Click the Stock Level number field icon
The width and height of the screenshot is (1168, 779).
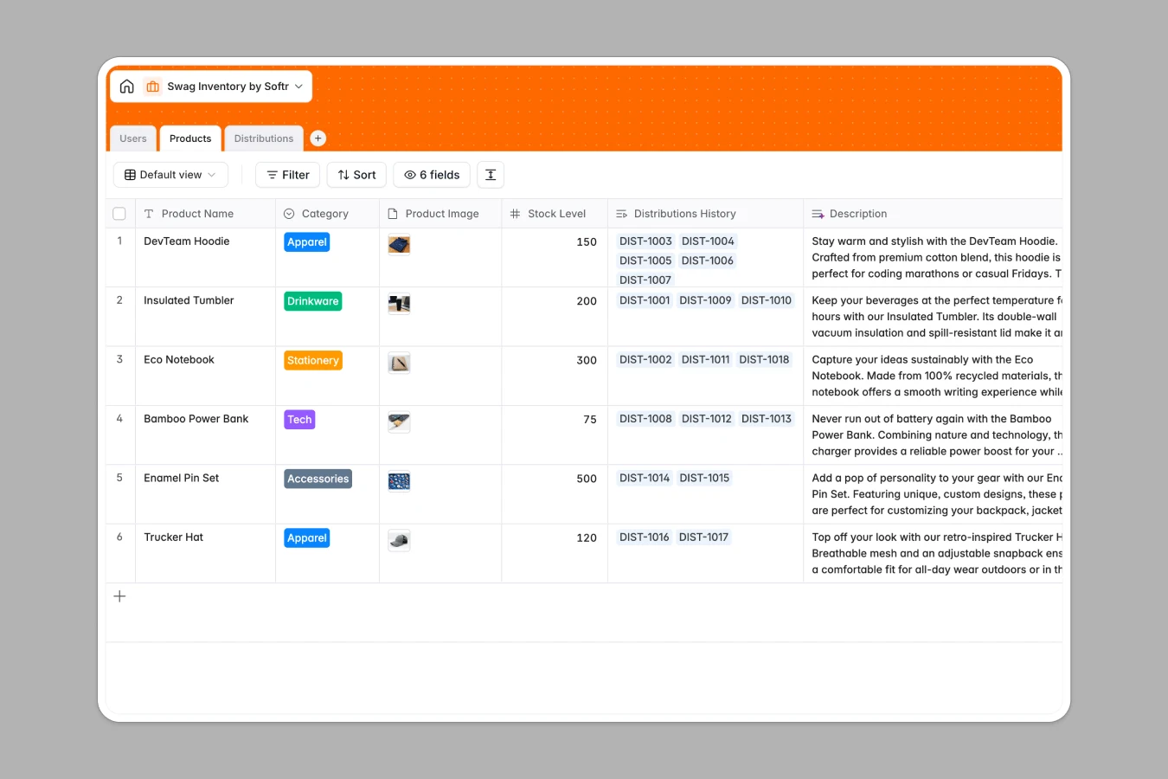tap(514, 213)
